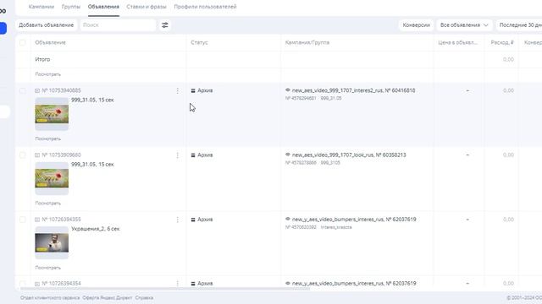Open video thumbnail of ad № 10753940885
Image resolution: width=542 pixels, height=304 pixels.
pyautogui.click(x=52, y=114)
